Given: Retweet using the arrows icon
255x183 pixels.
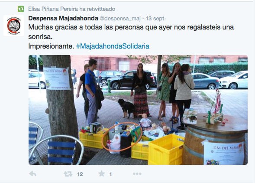Looking at the screenshot, I should (68, 174).
